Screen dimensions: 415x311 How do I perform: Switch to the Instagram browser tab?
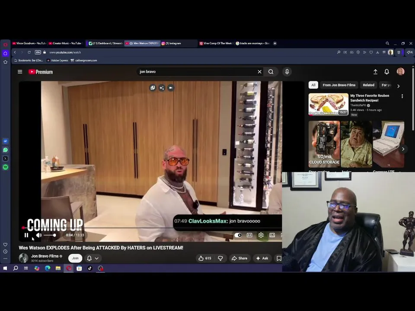pos(179,43)
